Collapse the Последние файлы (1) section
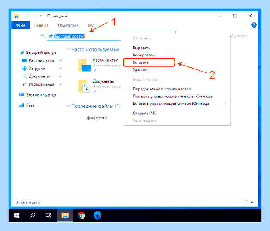The image size is (270, 231). [x=68, y=106]
